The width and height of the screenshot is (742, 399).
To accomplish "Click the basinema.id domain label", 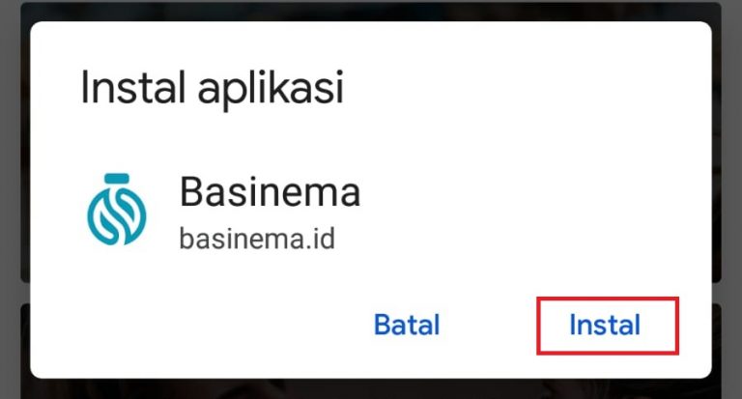I will click(257, 239).
